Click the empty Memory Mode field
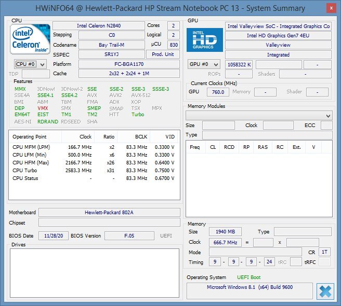Viewport: 341px width, 306px height. point(255,252)
